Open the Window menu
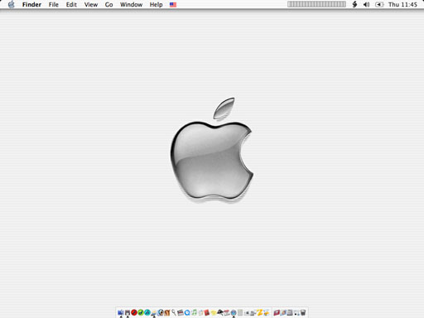This screenshot has height=318, width=424. click(x=131, y=4)
